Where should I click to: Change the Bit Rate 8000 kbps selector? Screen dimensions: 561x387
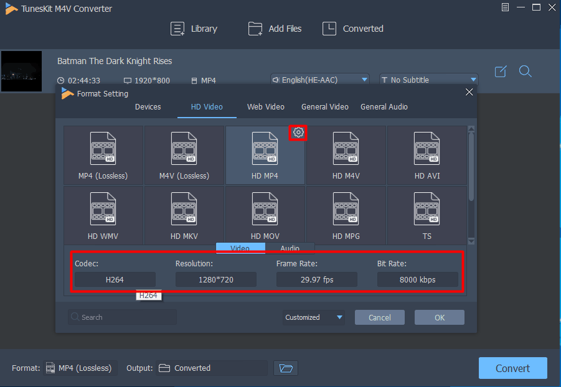coord(418,279)
